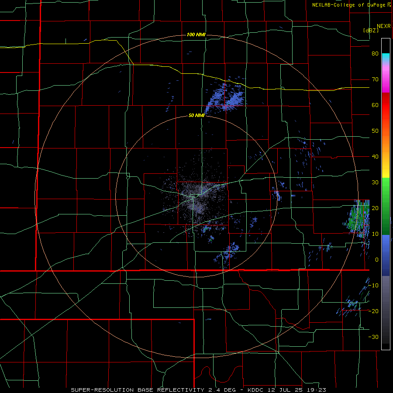Viewport: 393px width, 393px height.
Task: Click the 50 NMI range ring label
Action: [x=196, y=116]
